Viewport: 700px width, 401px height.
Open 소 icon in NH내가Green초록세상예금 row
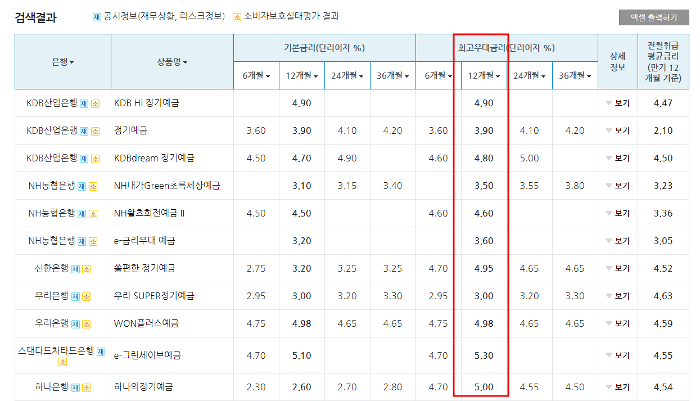coord(93,186)
